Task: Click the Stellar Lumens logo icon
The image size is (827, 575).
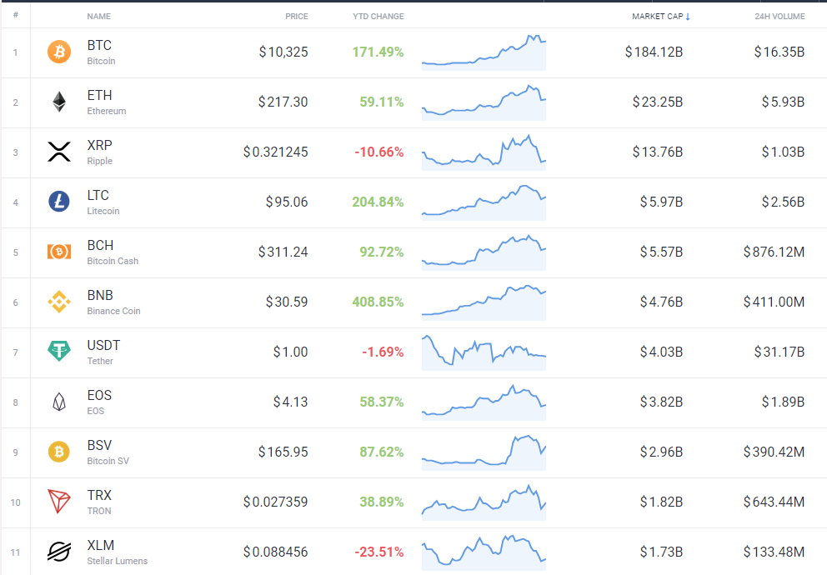Action: [x=59, y=552]
